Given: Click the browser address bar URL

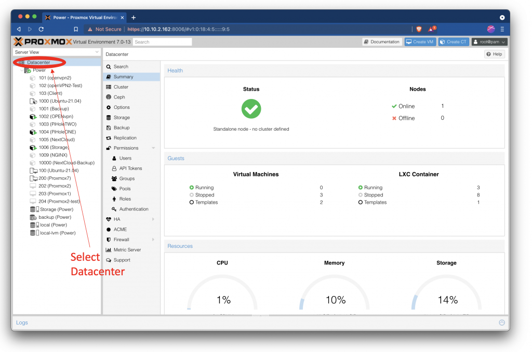Looking at the screenshot, I should click(179, 29).
